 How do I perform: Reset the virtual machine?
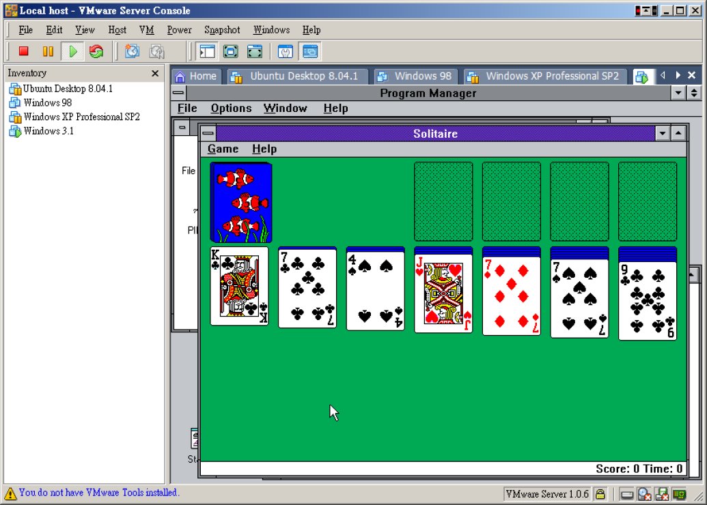click(96, 50)
